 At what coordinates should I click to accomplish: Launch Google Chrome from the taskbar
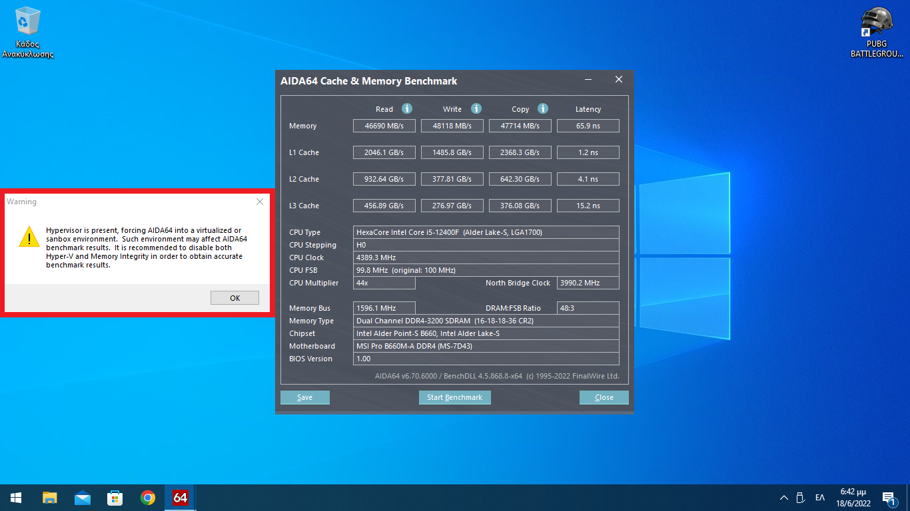tap(148, 498)
